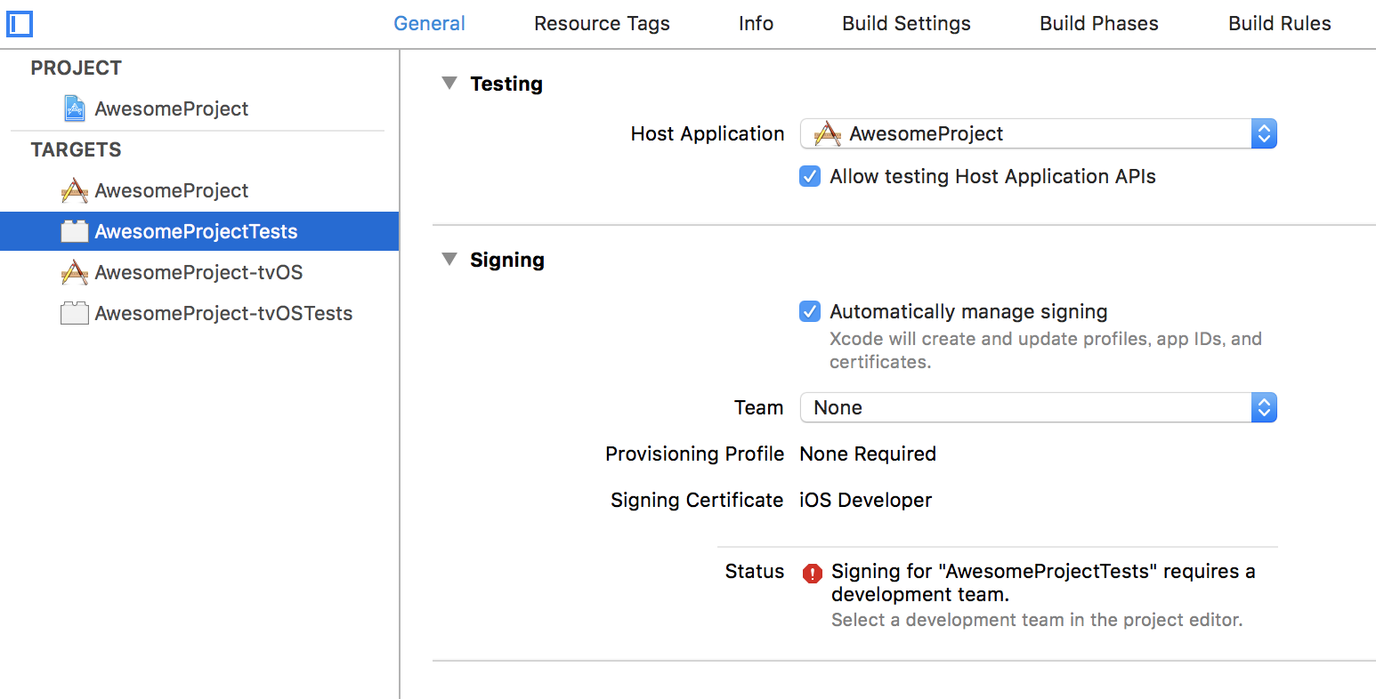Click the red signing error icon

(x=811, y=574)
